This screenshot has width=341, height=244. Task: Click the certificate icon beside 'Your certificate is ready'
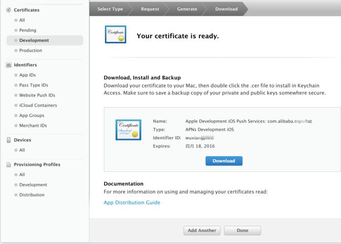click(115, 35)
